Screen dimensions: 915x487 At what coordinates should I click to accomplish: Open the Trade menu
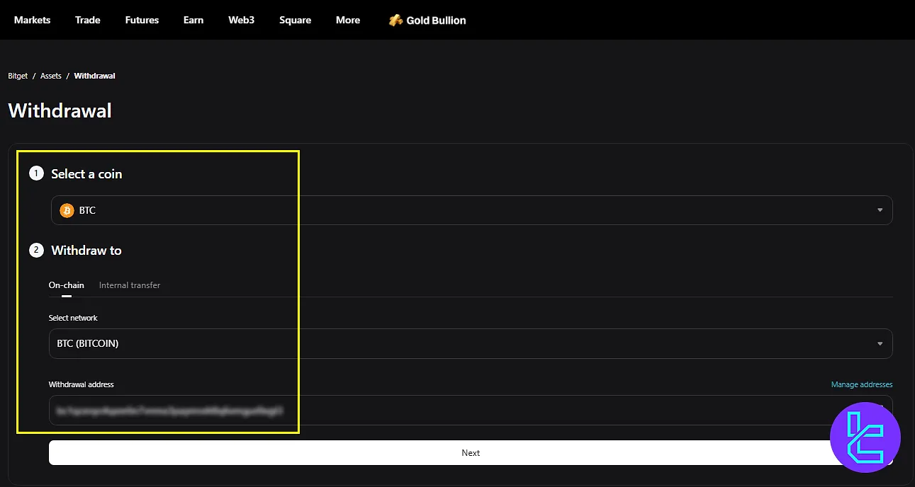click(x=88, y=20)
